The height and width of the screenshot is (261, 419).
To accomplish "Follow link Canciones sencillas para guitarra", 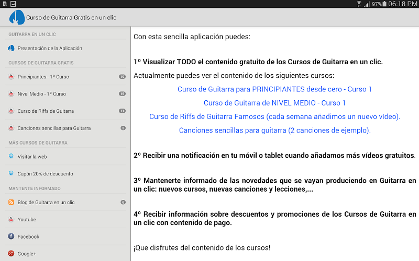I will pos(274,130).
